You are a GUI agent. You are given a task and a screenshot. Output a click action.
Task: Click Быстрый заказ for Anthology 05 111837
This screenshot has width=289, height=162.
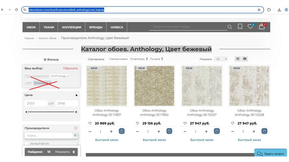coord(107,140)
